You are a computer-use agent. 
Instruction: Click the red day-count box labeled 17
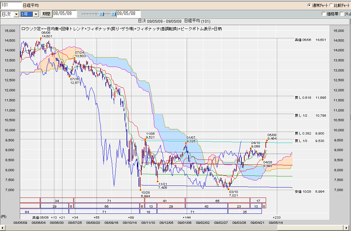[258, 200]
